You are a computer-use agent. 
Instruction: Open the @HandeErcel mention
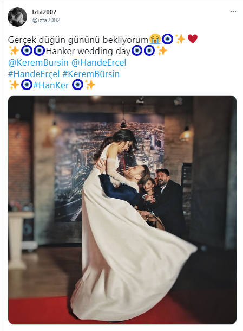[98, 62]
